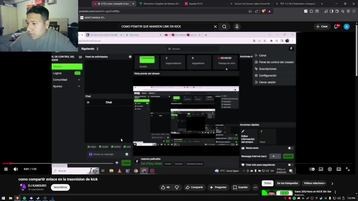Click the share page icon in address bar
The width and height of the screenshot is (358, 201).
tap(256, 11)
